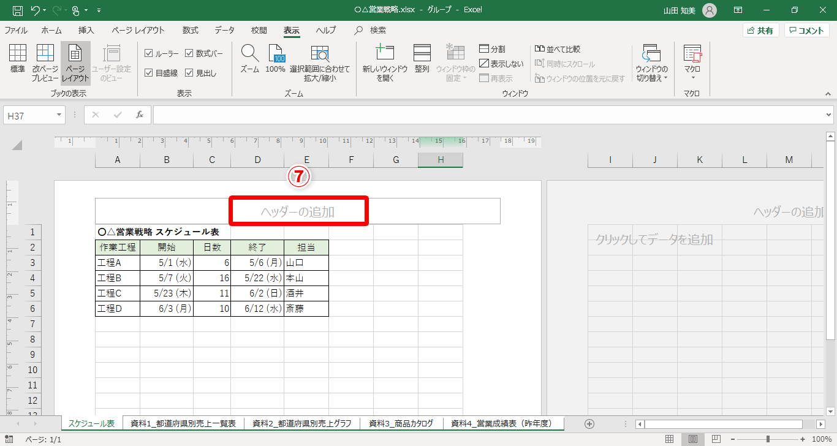Open the ヘルプ tab
Image resolution: width=837 pixels, height=446 pixels.
326,30
